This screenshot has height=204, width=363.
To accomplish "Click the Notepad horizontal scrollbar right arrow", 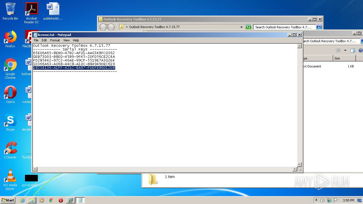I will pyautogui.click(x=295, y=169).
